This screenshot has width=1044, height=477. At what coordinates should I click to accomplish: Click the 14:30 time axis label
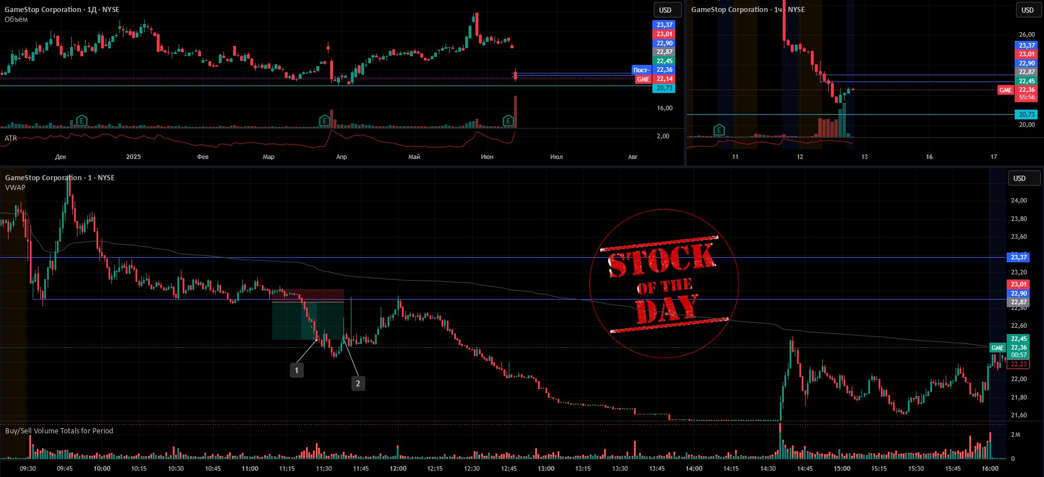pyautogui.click(x=768, y=468)
